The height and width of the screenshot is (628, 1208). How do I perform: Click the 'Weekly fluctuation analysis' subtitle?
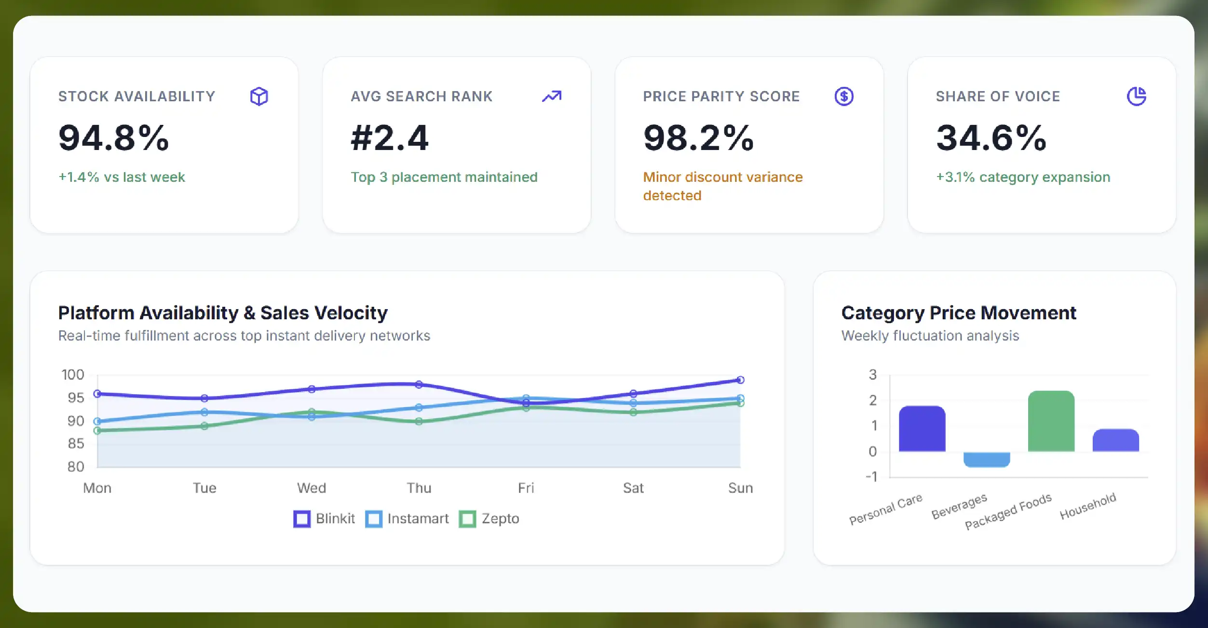930,336
